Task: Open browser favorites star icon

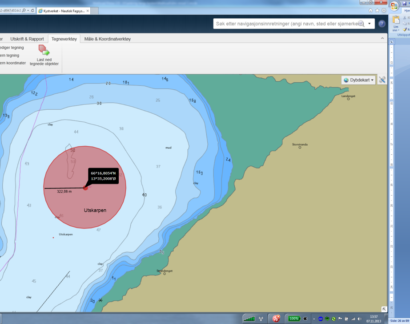Action: (377, 10)
